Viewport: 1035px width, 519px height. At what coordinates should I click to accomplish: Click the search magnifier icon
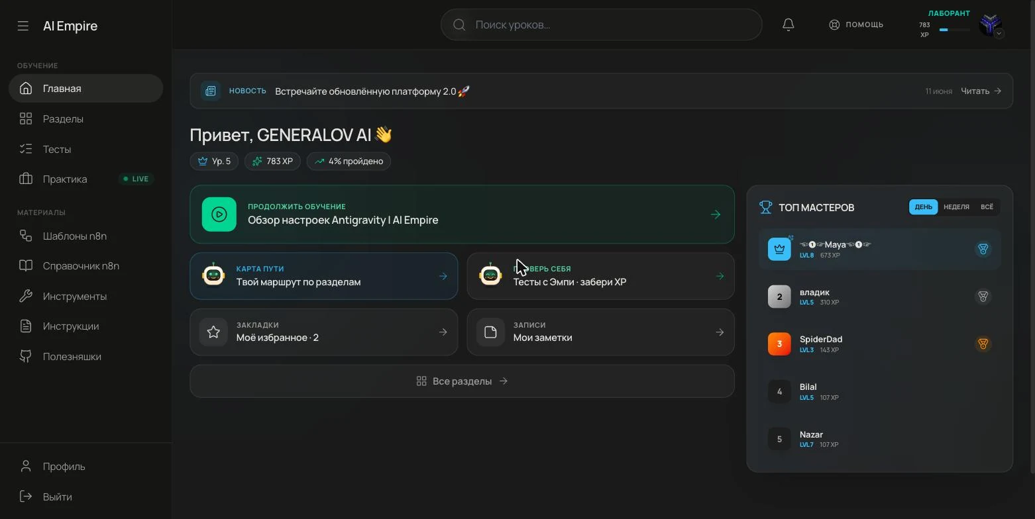coord(459,24)
